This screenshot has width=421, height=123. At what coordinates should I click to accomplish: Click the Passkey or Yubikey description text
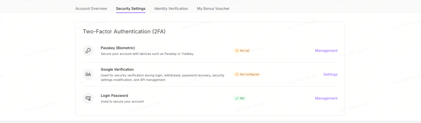point(147,54)
